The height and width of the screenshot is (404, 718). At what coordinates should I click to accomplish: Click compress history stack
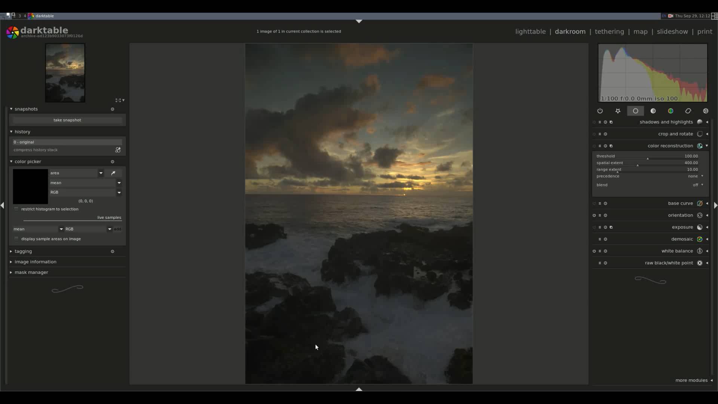pyautogui.click(x=36, y=150)
